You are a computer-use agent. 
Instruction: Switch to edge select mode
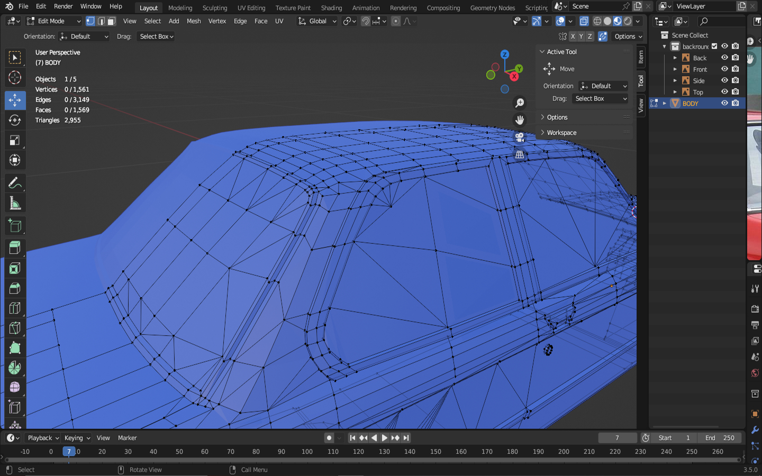[101, 21]
